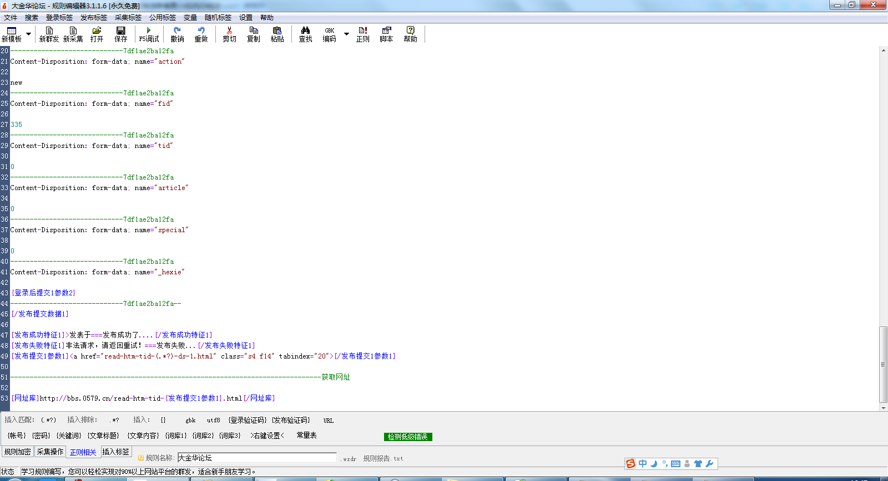Click the utf8 encoding link

tap(213, 420)
